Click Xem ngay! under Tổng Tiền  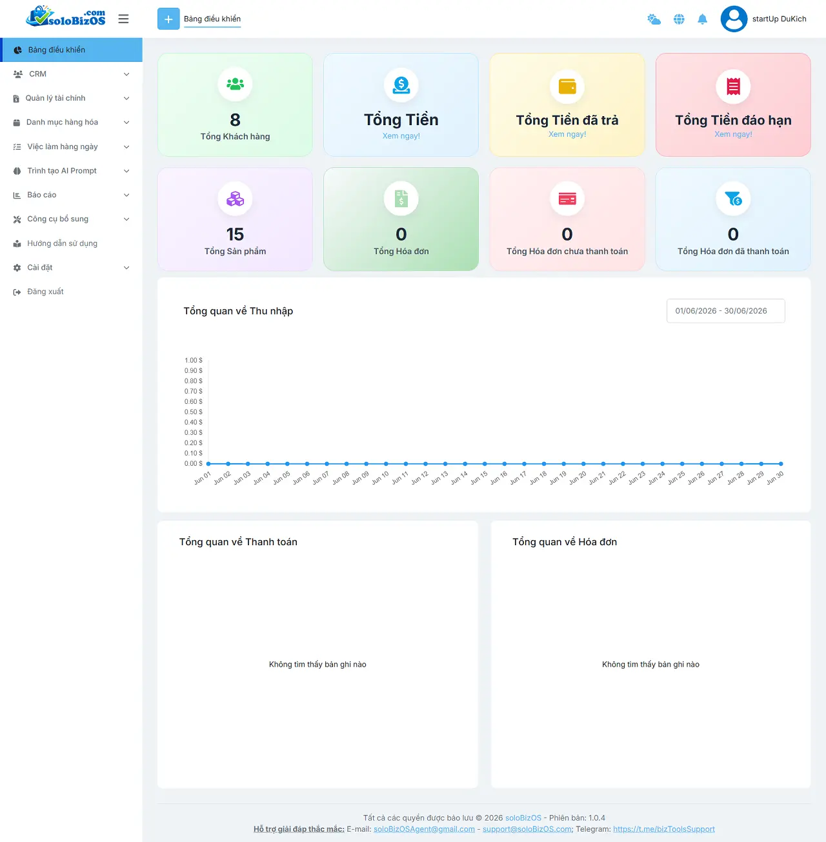point(401,136)
